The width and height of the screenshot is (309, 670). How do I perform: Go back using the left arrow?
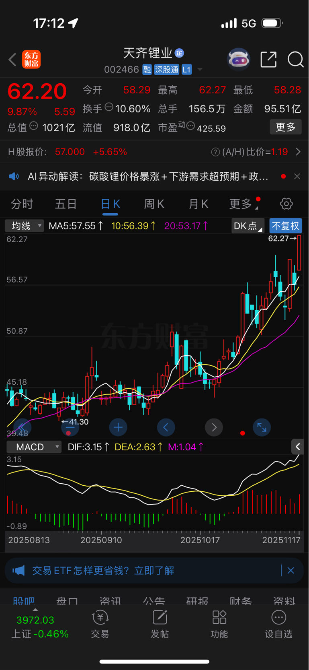tap(12, 60)
